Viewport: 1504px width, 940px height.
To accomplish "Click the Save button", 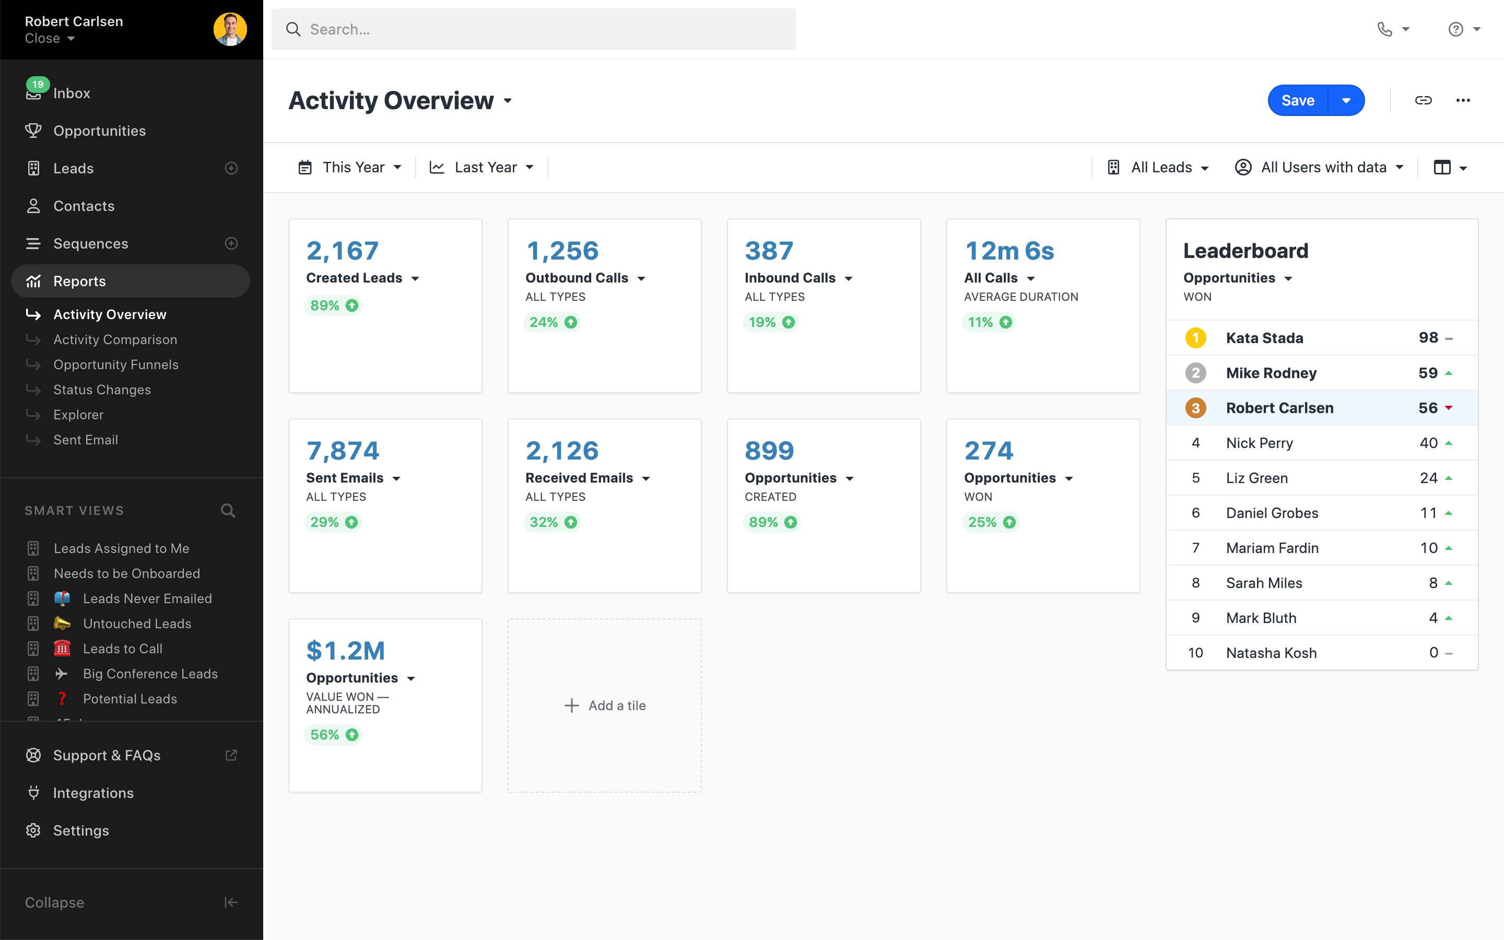I will pyautogui.click(x=1298, y=100).
